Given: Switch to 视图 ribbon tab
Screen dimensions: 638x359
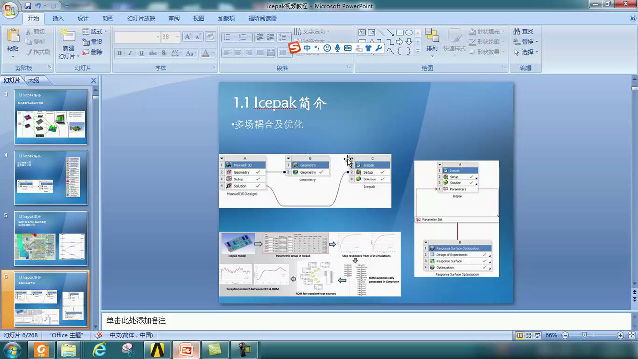Looking at the screenshot, I should pos(199,18).
